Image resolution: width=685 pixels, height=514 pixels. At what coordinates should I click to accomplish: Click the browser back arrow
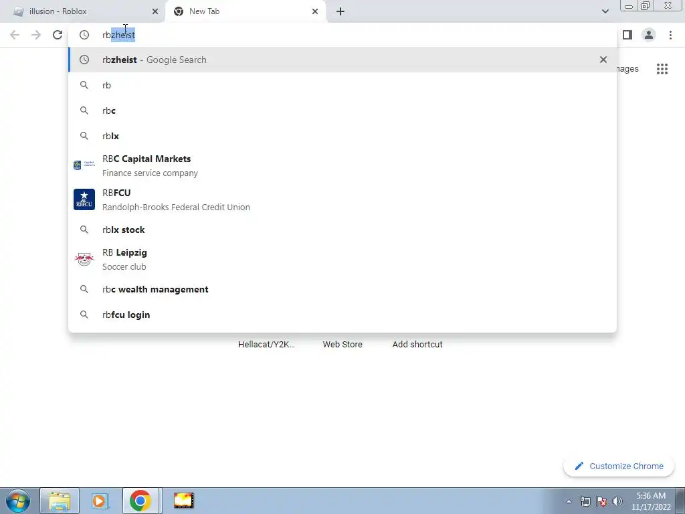[15, 35]
